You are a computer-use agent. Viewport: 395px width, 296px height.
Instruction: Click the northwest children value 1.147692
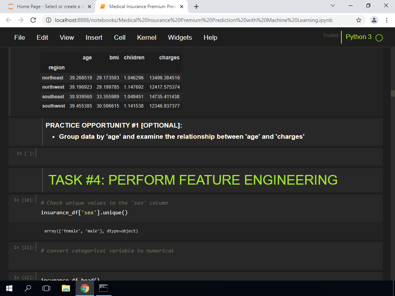point(133,87)
